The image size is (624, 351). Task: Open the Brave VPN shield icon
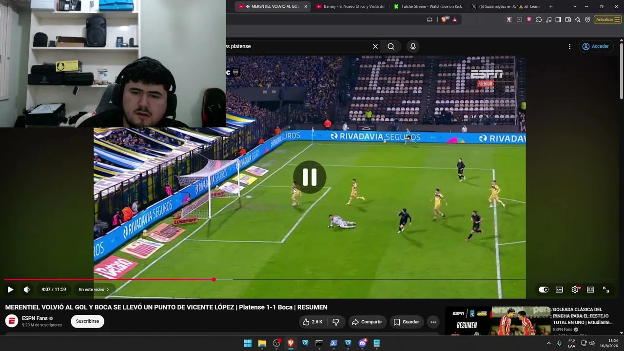coord(587,19)
